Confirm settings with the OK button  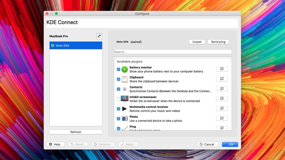[230, 144]
